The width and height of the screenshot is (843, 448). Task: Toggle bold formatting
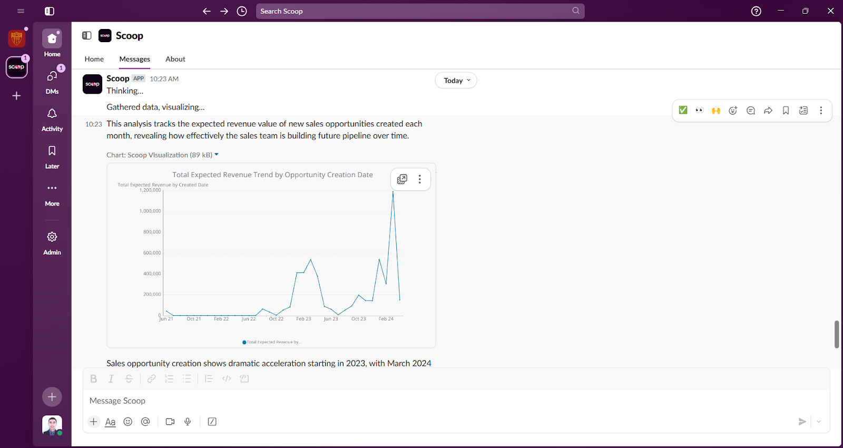[94, 378]
